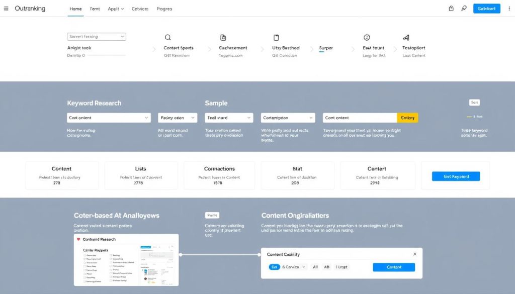
Task: Select the magnifier icon above Content Sperts step
Action: tap(168, 37)
